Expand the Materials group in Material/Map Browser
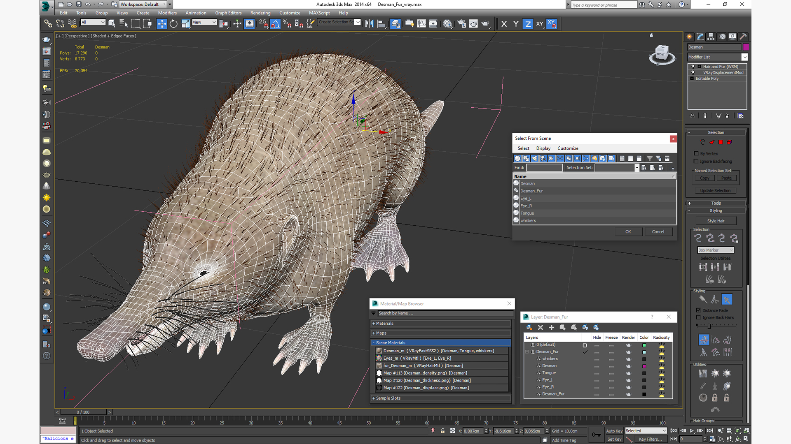This screenshot has width=791, height=444. 441,324
